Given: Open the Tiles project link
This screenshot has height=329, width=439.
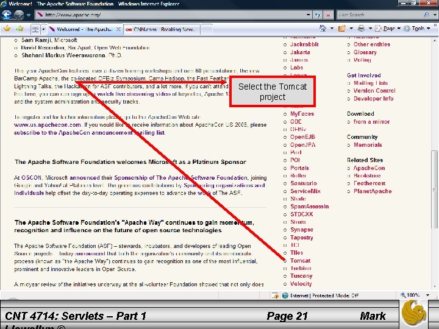Looking at the screenshot, I should click(296, 253).
